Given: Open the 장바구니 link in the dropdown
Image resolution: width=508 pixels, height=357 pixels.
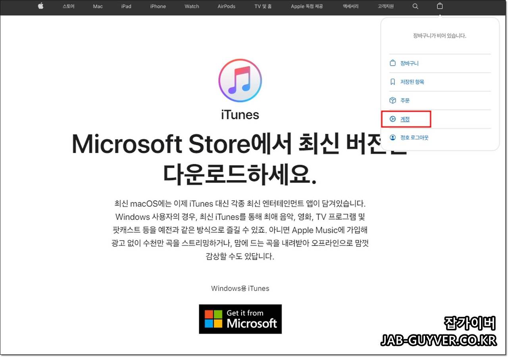Looking at the screenshot, I should click(x=409, y=63).
